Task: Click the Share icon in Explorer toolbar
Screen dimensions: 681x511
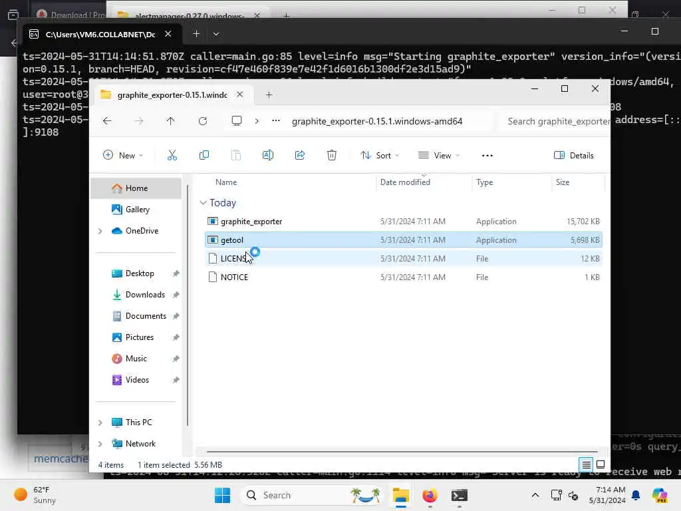Action: (300, 155)
